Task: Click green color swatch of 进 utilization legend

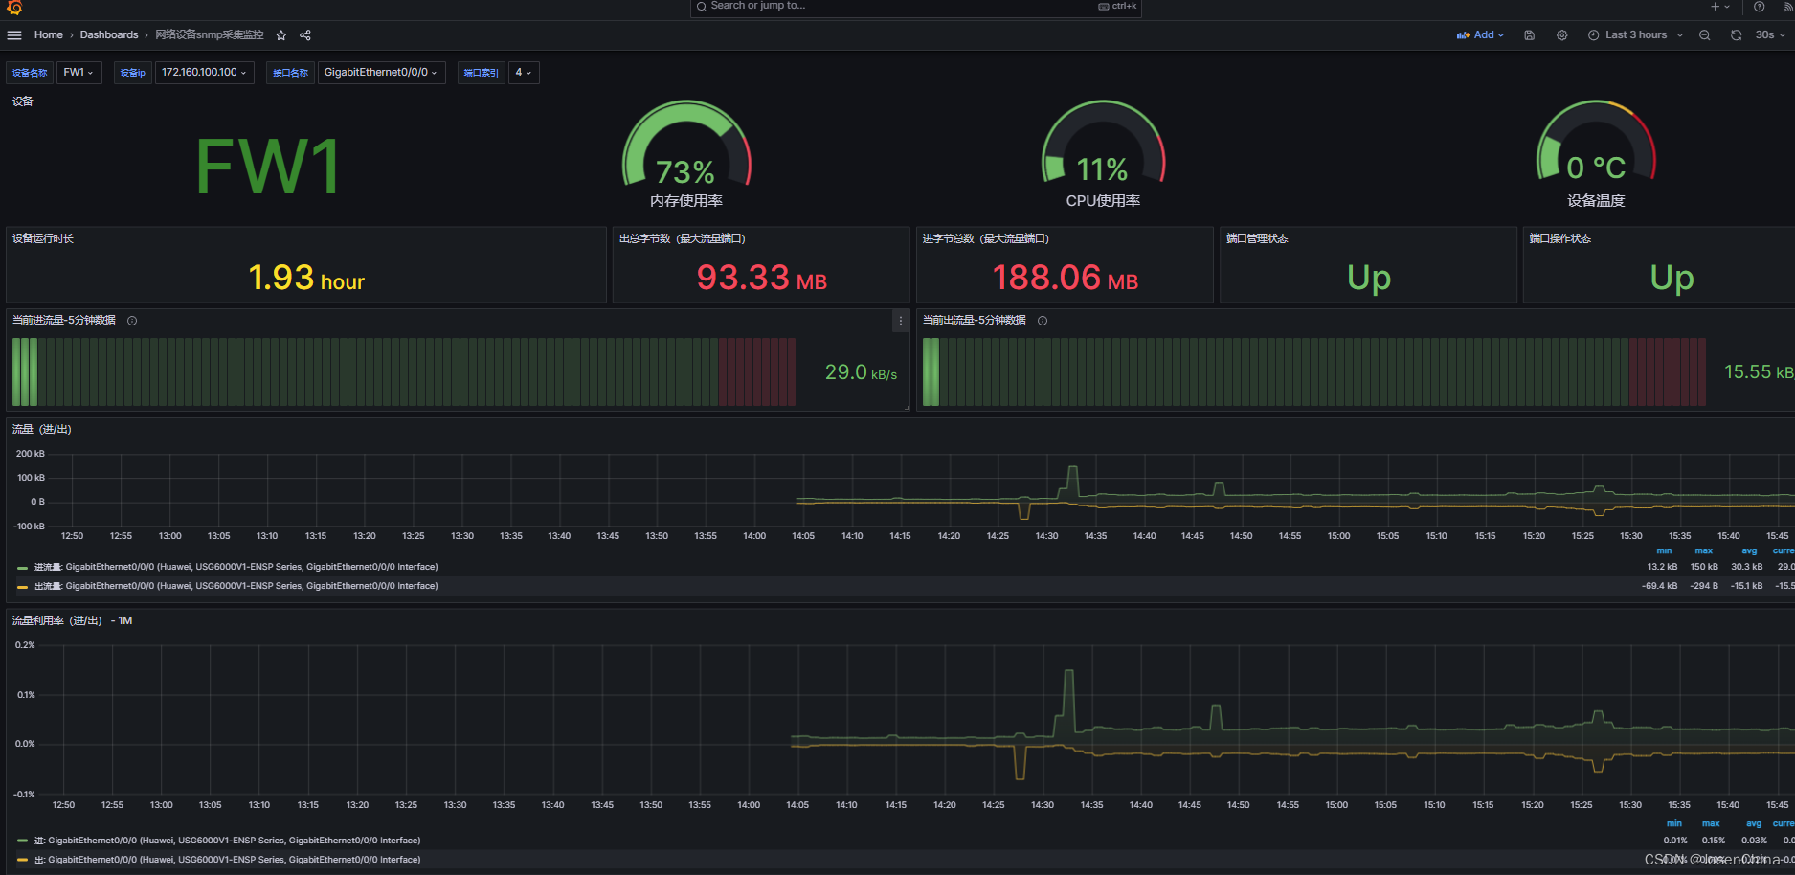Action: 22,841
